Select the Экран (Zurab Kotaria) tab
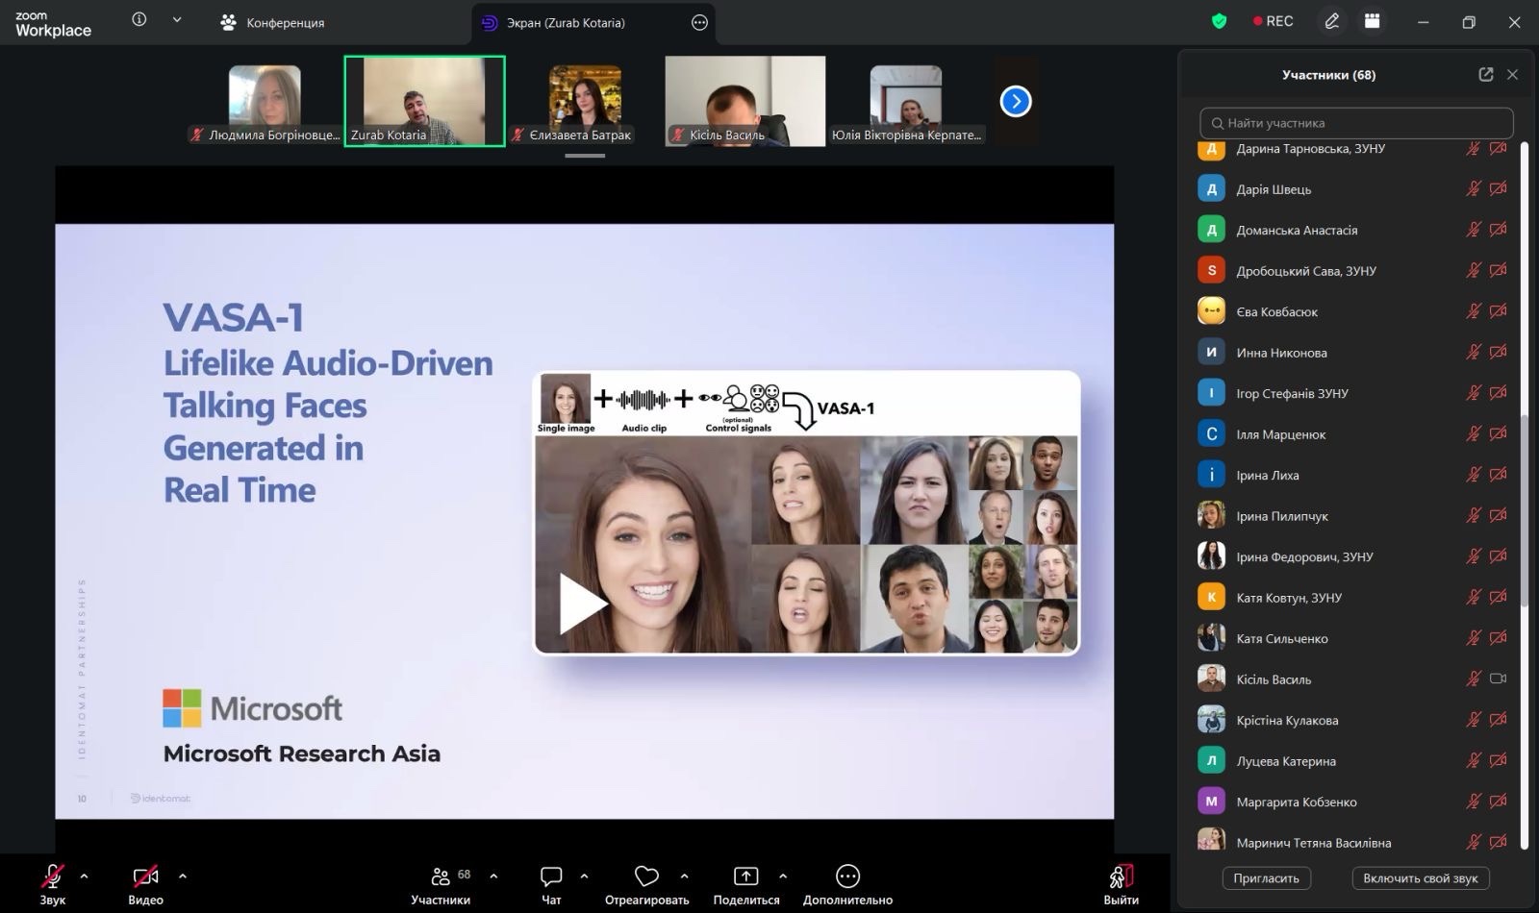 566,22
